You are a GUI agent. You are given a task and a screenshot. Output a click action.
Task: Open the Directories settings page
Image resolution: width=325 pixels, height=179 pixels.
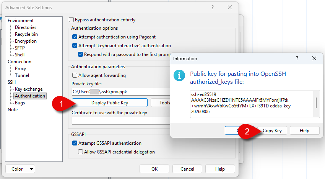(x=26, y=27)
